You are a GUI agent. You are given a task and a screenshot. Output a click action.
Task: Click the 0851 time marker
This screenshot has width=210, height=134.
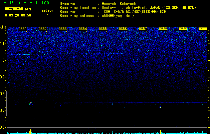(23, 29)
